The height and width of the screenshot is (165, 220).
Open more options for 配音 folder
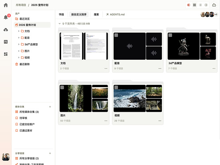160,69
